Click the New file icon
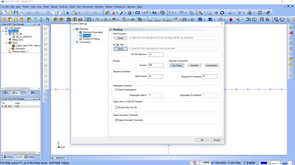This screenshot has width=295, height=165. 4,13
